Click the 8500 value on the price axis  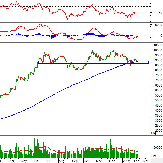coord(158,65)
